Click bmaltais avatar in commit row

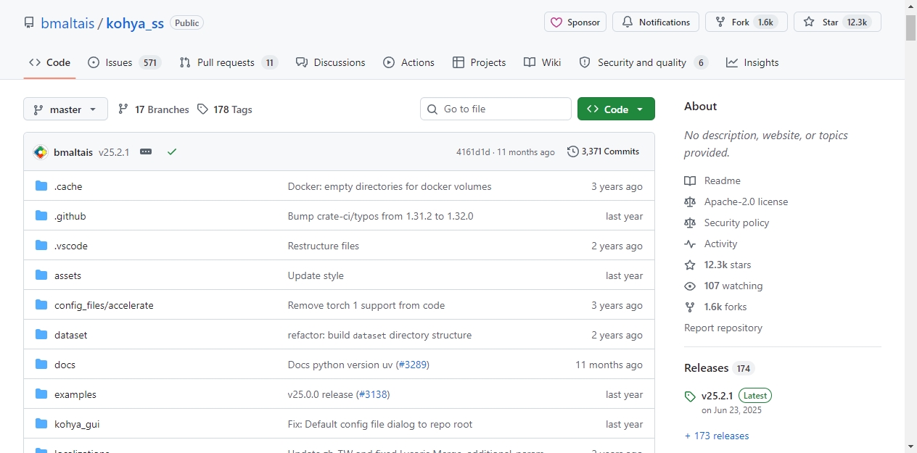click(x=41, y=152)
